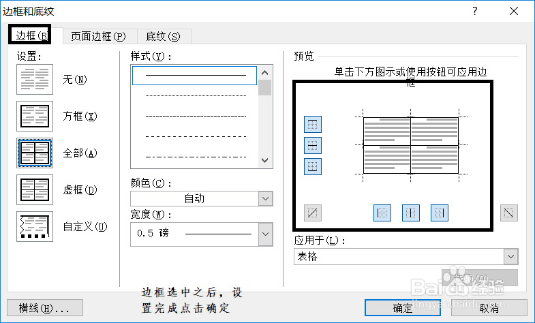Toggle the inside vertical border button
The height and width of the screenshot is (323, 535).
411,213
